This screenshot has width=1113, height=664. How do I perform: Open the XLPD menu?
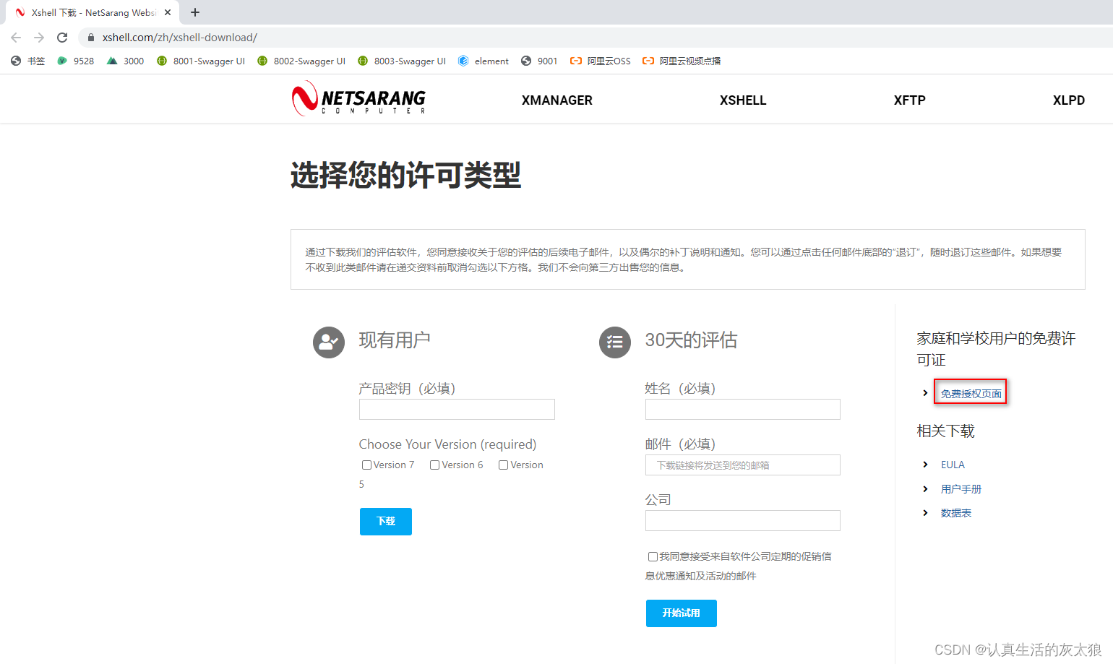pyautogui.click(x=1069, y=100)
